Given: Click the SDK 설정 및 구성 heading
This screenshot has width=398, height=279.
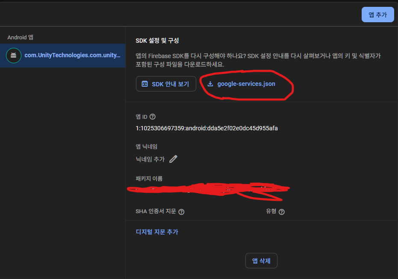Looking at the screenshot, I should (157, 41).
